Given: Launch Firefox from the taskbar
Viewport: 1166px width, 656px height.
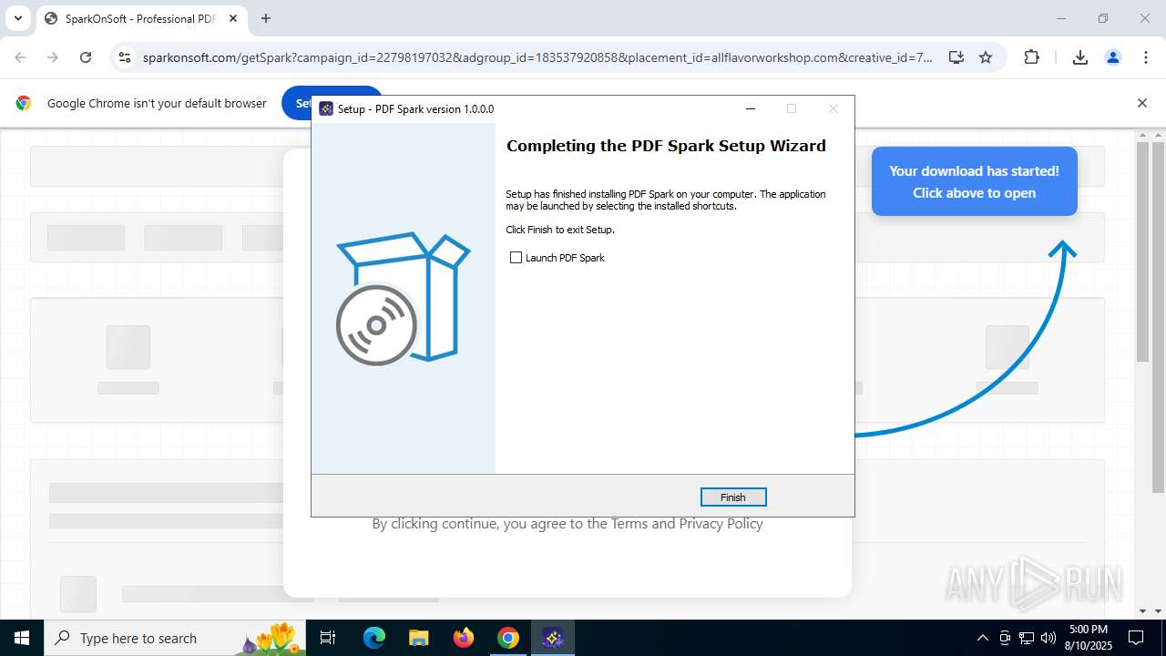Looking at the screenshot, I should 464,638.
